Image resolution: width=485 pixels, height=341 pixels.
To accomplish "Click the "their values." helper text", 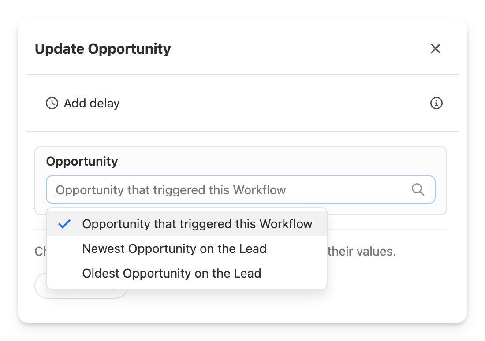I will tap(362, 252).
